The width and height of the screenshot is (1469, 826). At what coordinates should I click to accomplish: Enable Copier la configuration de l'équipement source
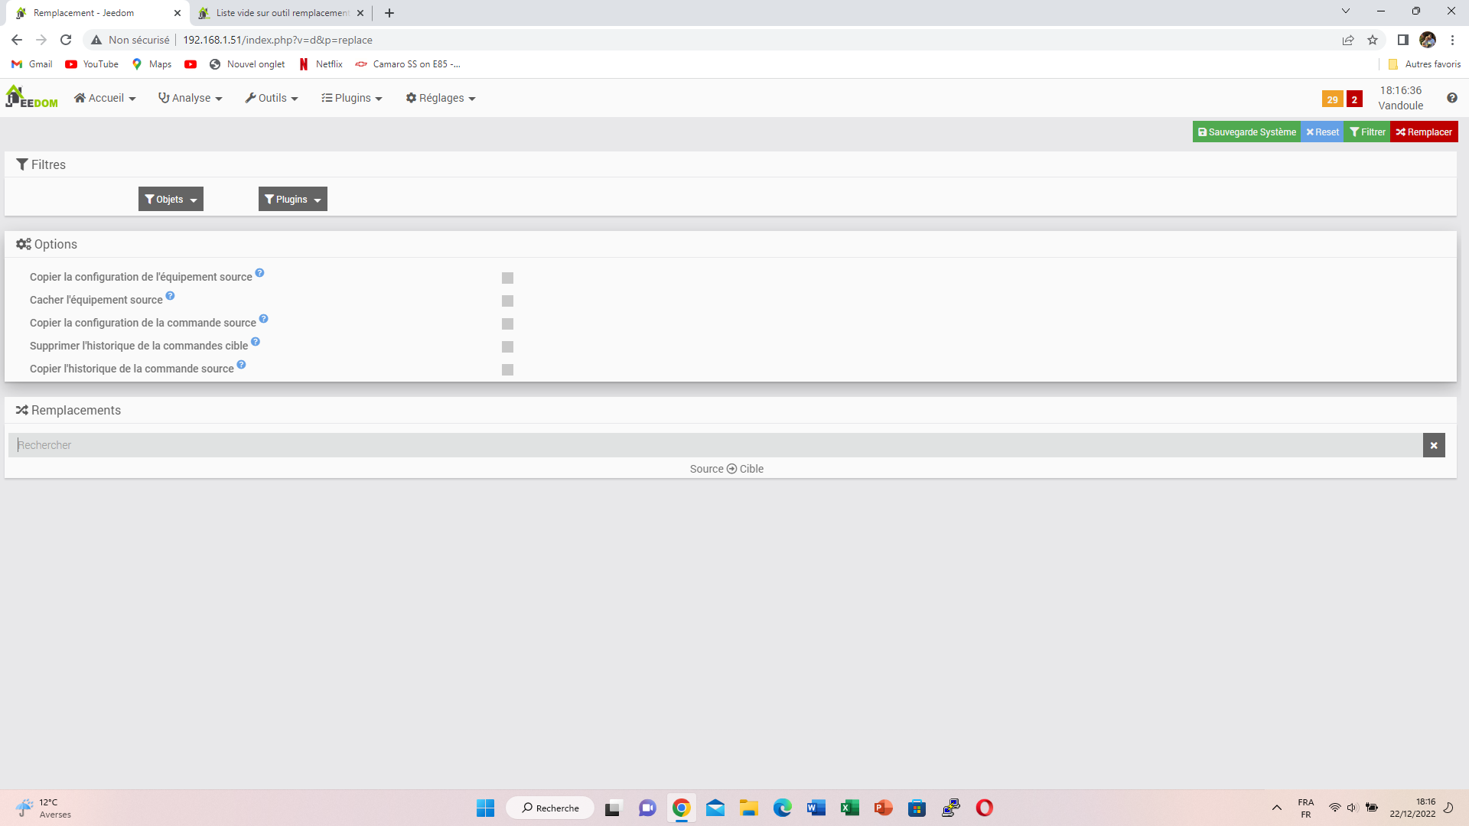(x=507, y=278)
